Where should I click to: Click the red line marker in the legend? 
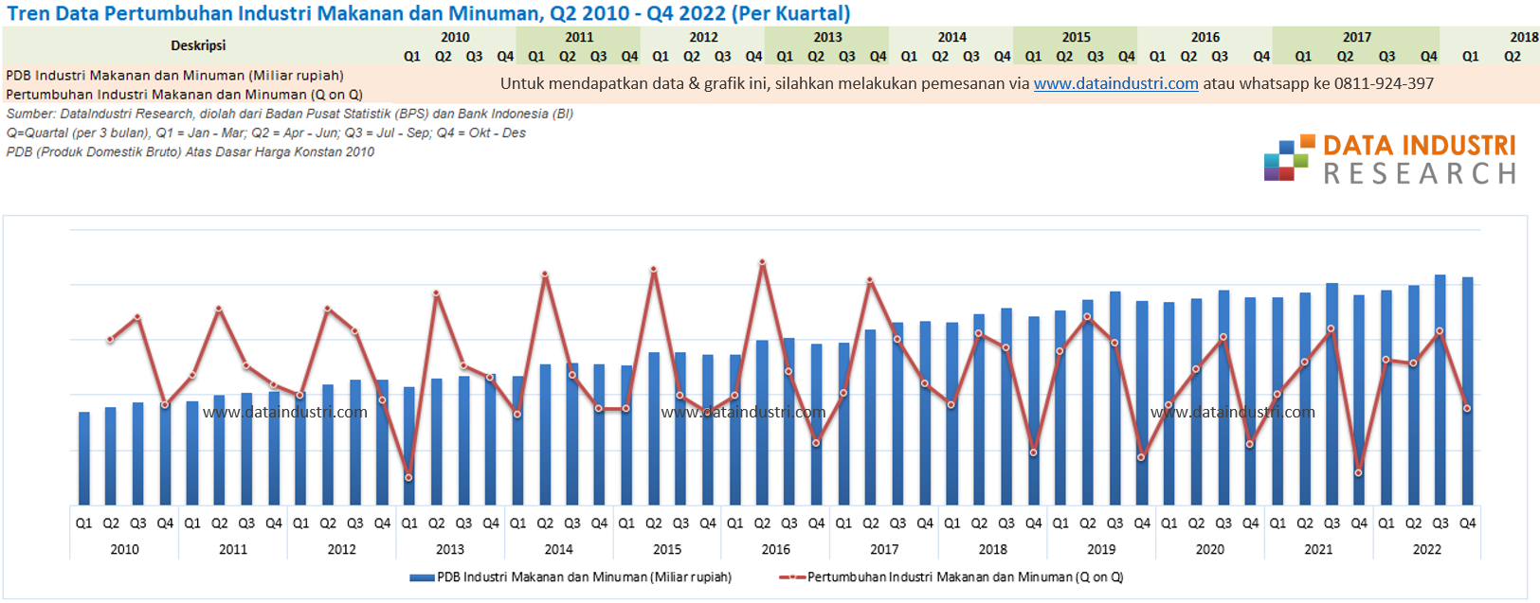coord(791,577)
